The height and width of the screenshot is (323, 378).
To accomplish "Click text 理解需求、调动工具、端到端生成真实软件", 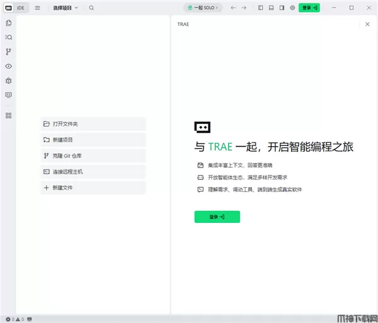I will point(255,190).
